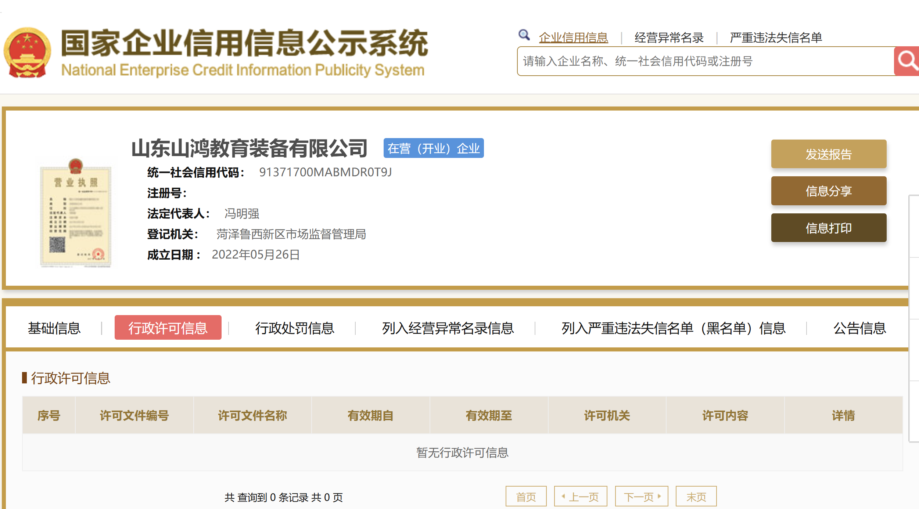Viewport: 919px width, 509px height.
Task: Click the 上一页 previous page button
Action: click(x=580, y=497)
